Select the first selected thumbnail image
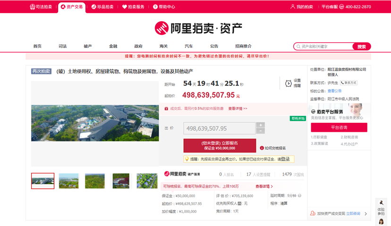Image resolution: width=391 pixels, height=226 pixels. click(x=42, y=181)
